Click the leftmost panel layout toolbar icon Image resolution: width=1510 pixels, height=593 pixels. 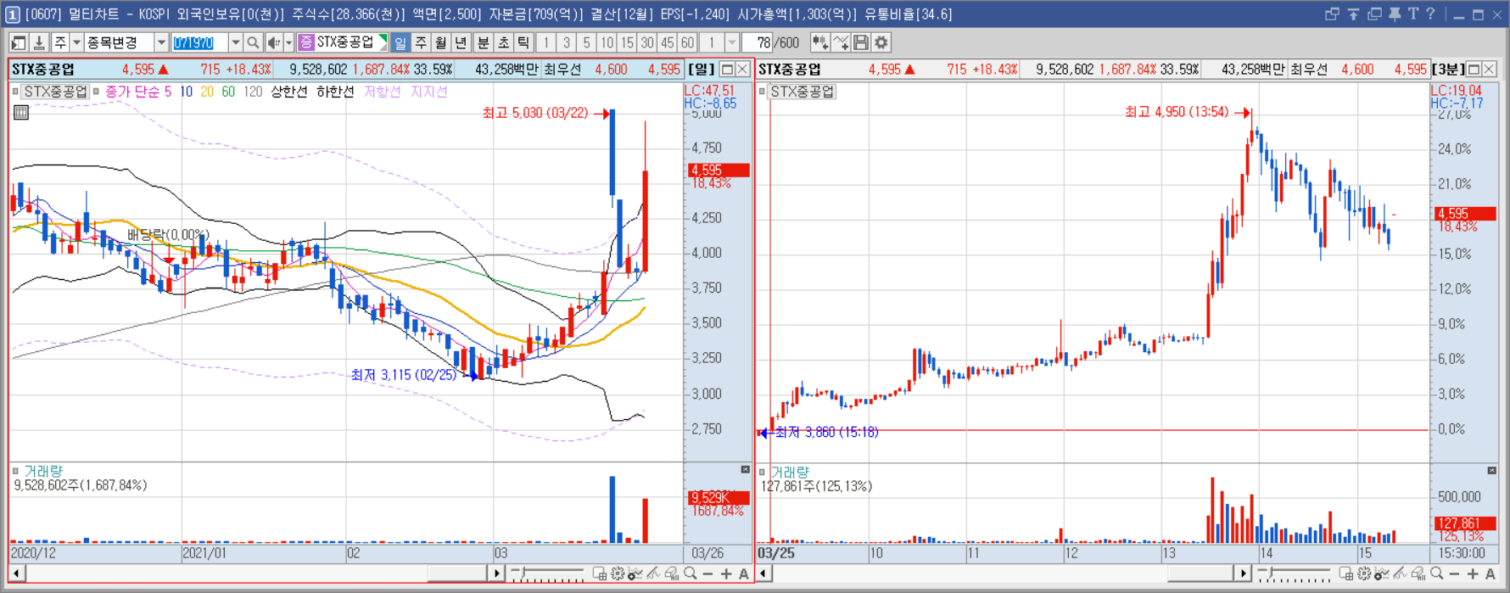18,42
